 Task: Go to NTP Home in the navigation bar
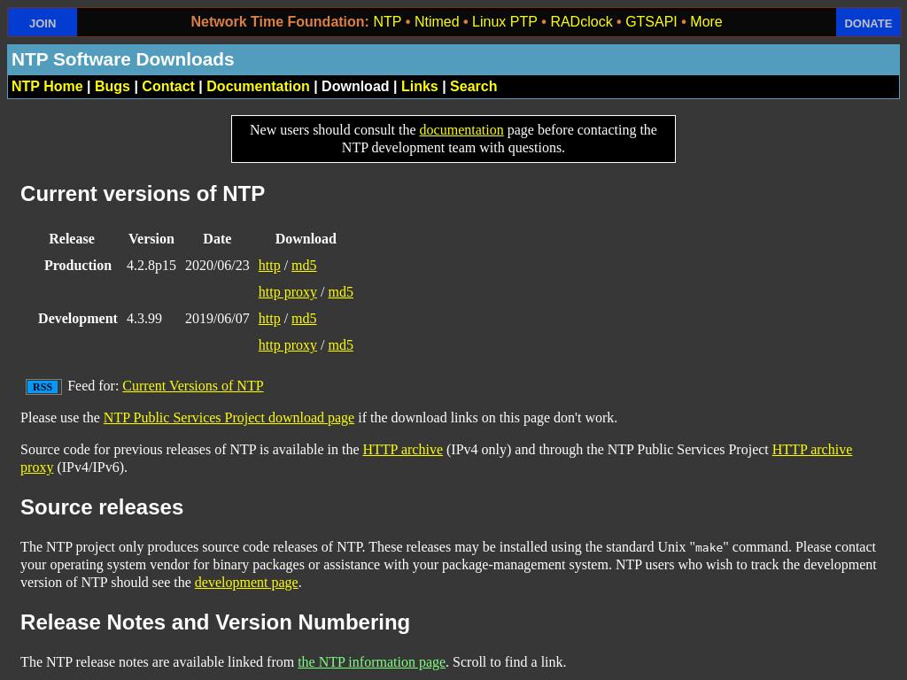pyautogui.click(x=47, y=86)
